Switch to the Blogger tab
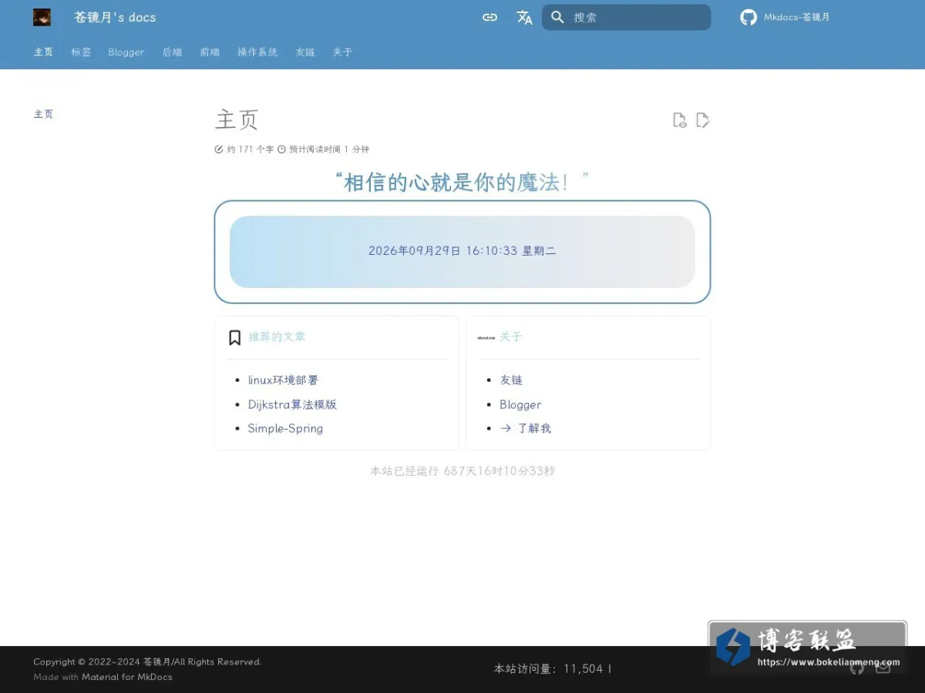Viewport: 925px width, 693px height. tap(126, 52)
